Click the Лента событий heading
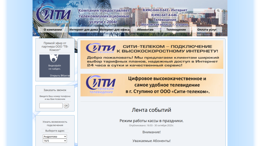The width and height of the screenshot is (260, 146). (x=151, y=110)
